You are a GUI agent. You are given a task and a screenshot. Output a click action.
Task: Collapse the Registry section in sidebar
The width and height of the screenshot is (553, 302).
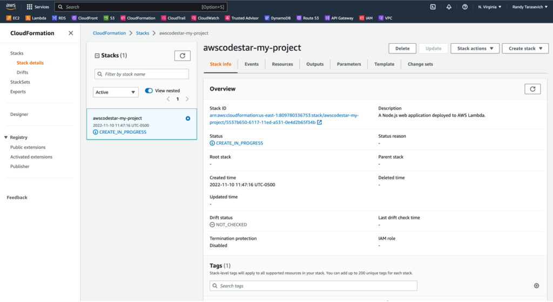pyautogui.click(x=6, y=138)
